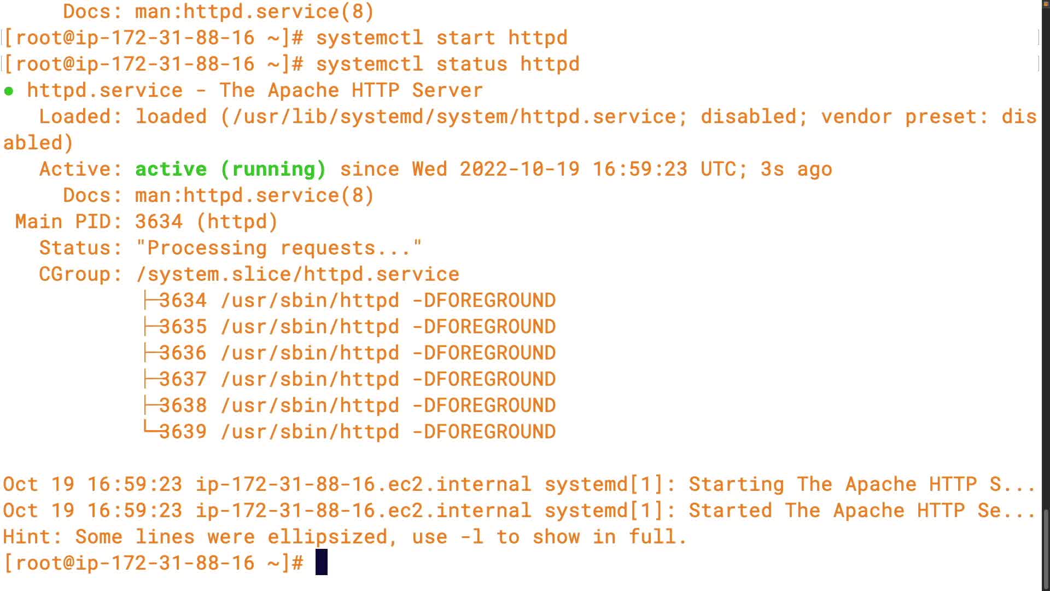Click the small orange icon in top-right corner
Image resolution: width=1050 pixels, height=591 pixels.
1046,4
